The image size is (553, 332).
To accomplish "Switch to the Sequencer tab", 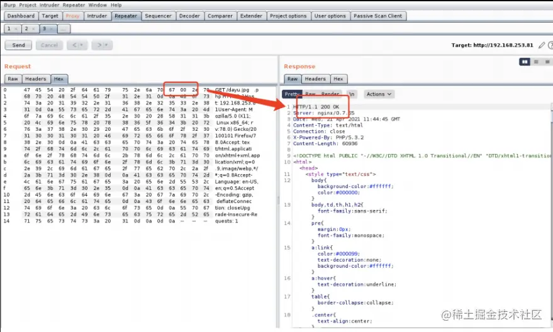I will (158, 16).
